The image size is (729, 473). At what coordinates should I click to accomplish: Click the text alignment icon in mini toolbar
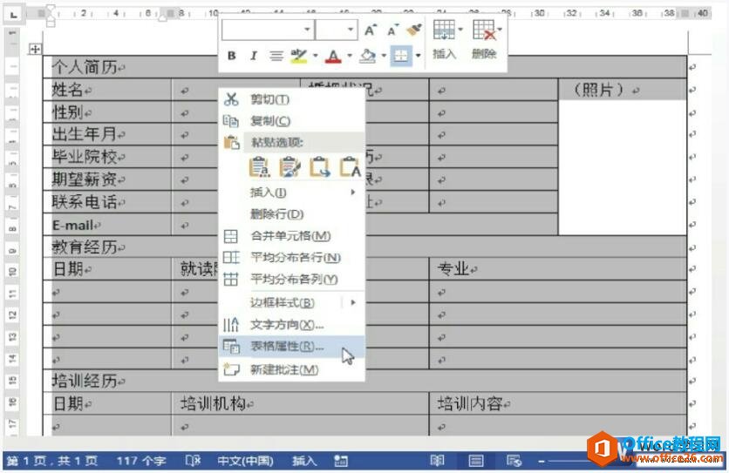[276, 56]
